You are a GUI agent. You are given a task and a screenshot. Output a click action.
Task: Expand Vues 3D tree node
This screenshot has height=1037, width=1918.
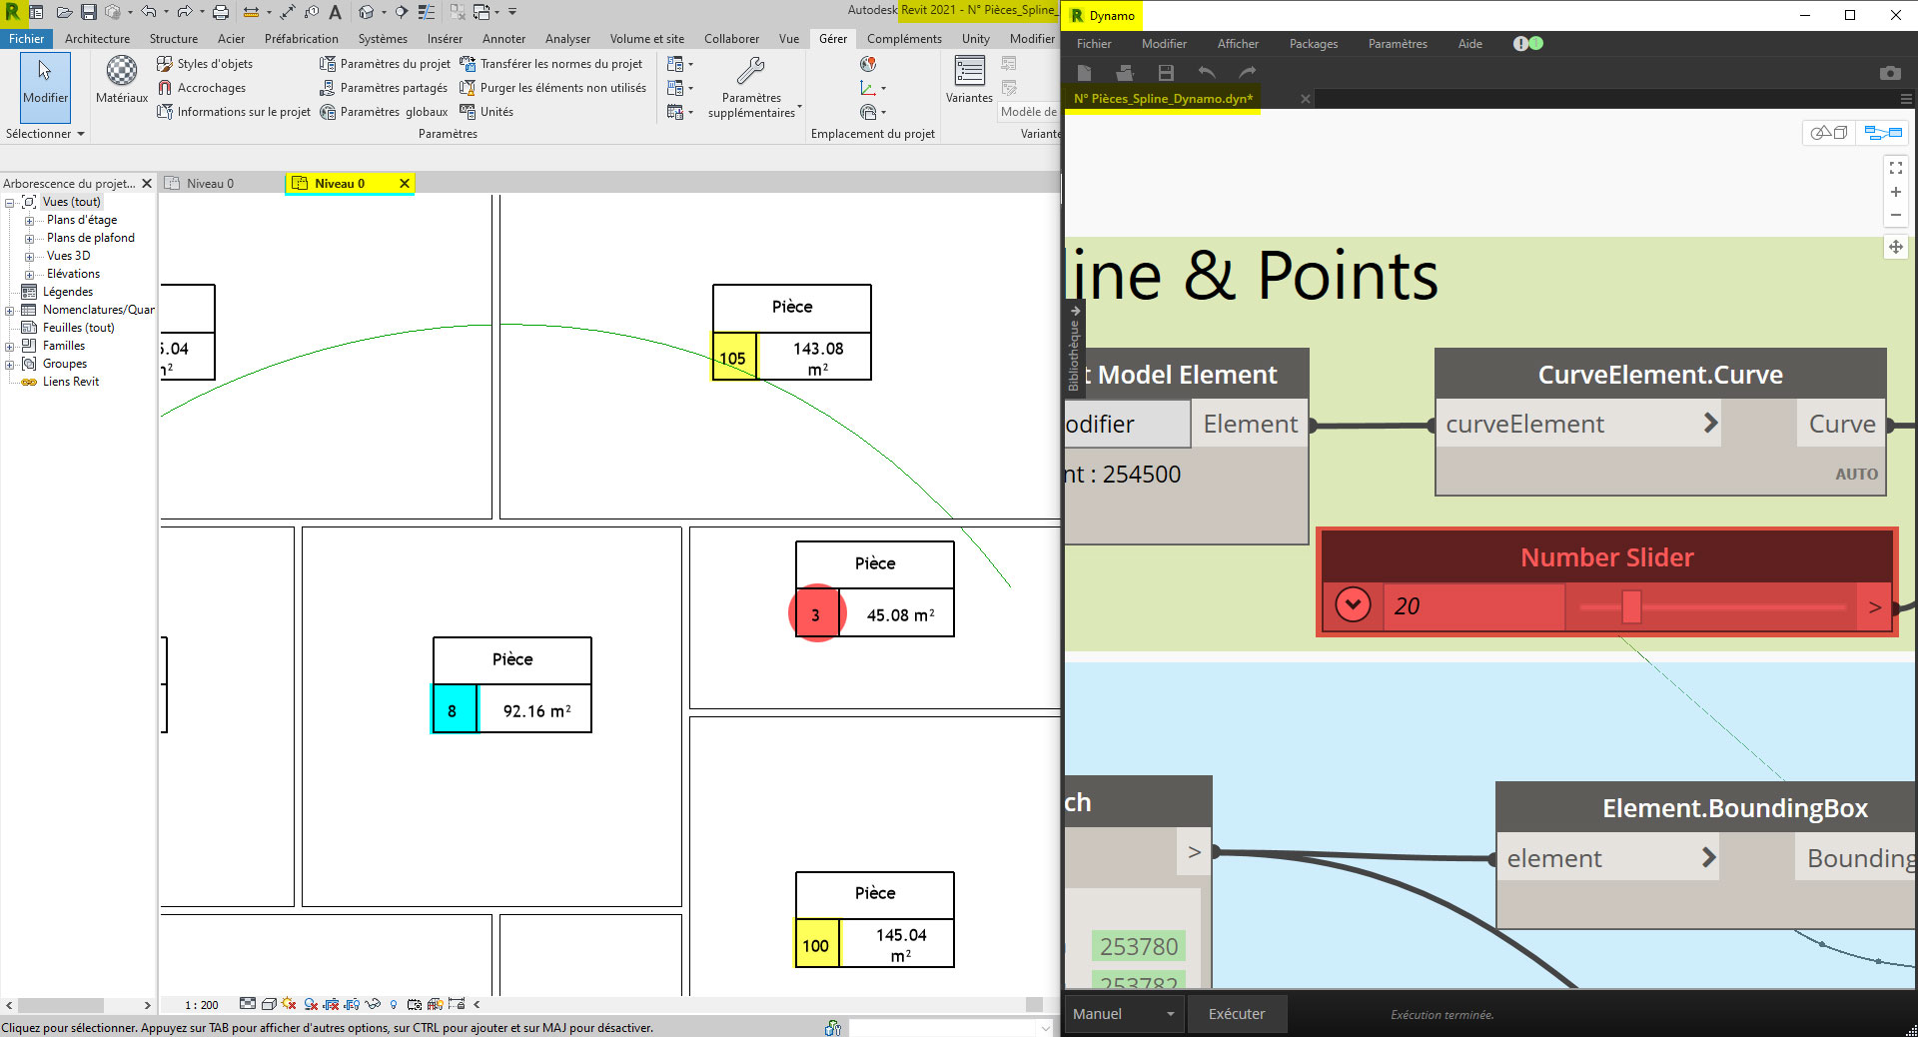(29, 257)
